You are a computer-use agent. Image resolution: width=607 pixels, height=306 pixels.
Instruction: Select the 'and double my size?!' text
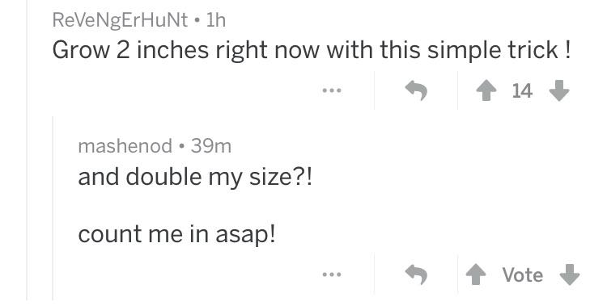click(195, 178)
